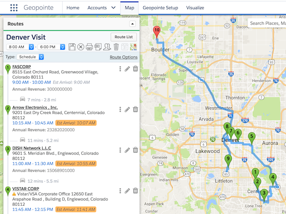The height and width of the screenshot is (214, 286).
Task: Open the VISTAR CORP link
Action: (26, 189)
